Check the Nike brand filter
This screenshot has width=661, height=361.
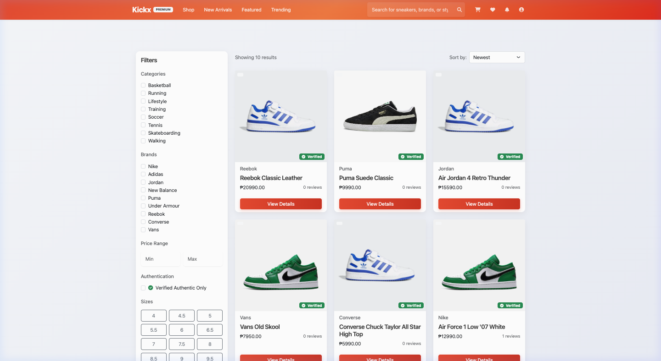point(143,166)
